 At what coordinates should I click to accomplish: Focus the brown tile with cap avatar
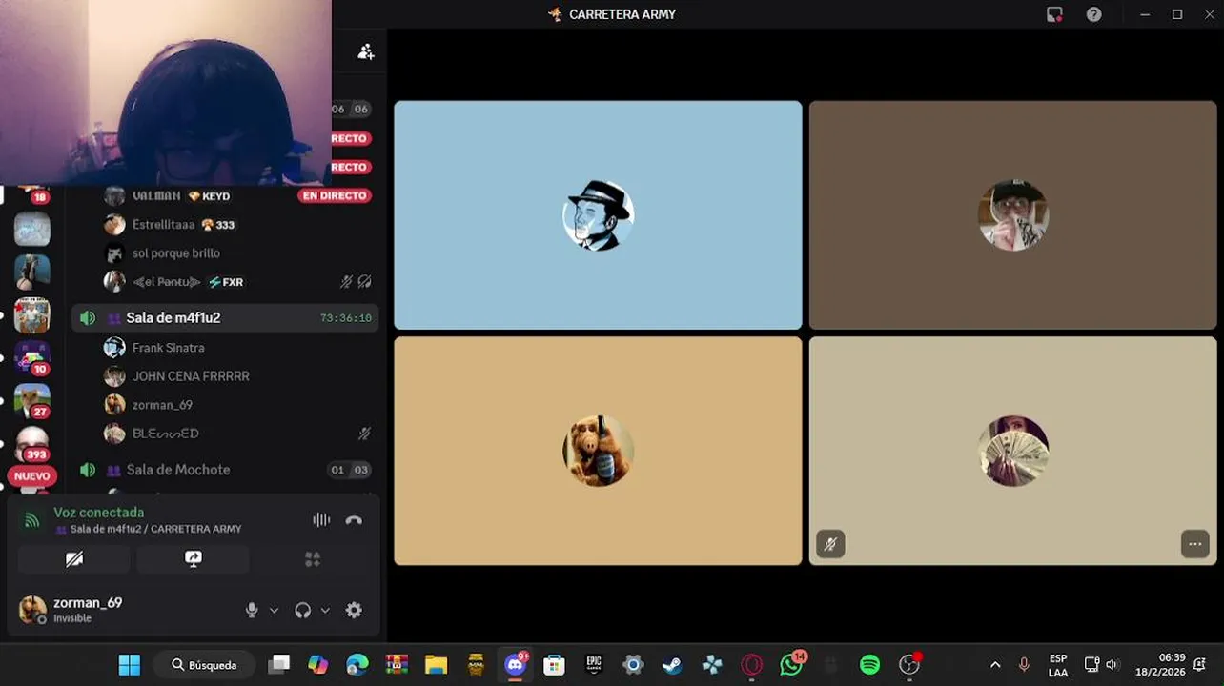pyautogui.click(x=1012, y=215)
